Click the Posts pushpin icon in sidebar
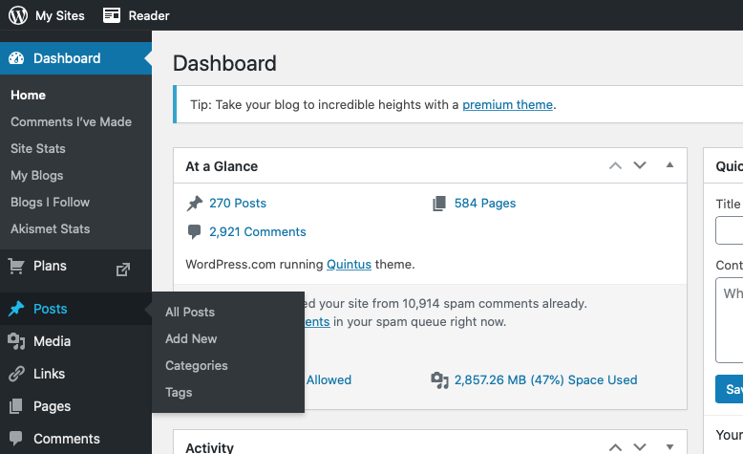Screen dimensions: 743x454 click(16, 309)
